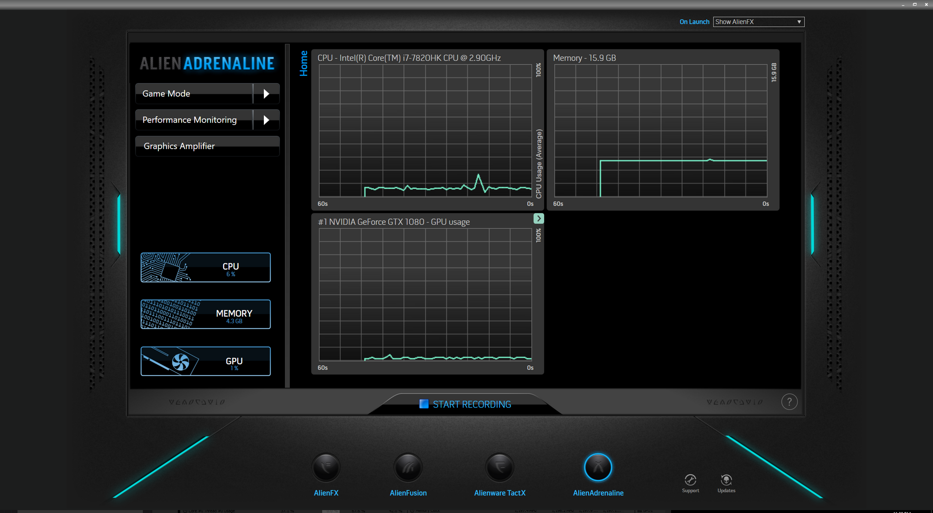
Task: Open the AlienFusion module icon
Action: click(x=408, y=467)
